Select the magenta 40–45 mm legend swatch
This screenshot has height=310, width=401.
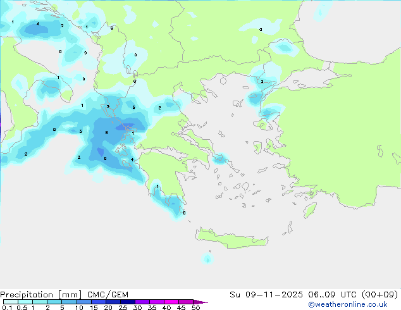(x=171, y=302)
